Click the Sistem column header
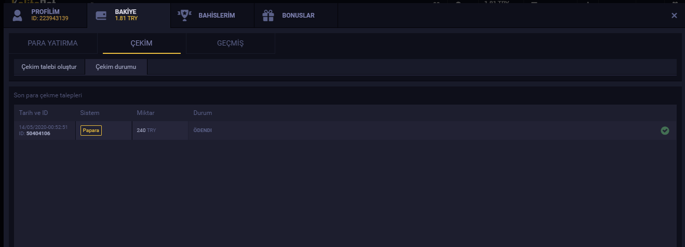 pyautogui.click(x=90, y=113)
